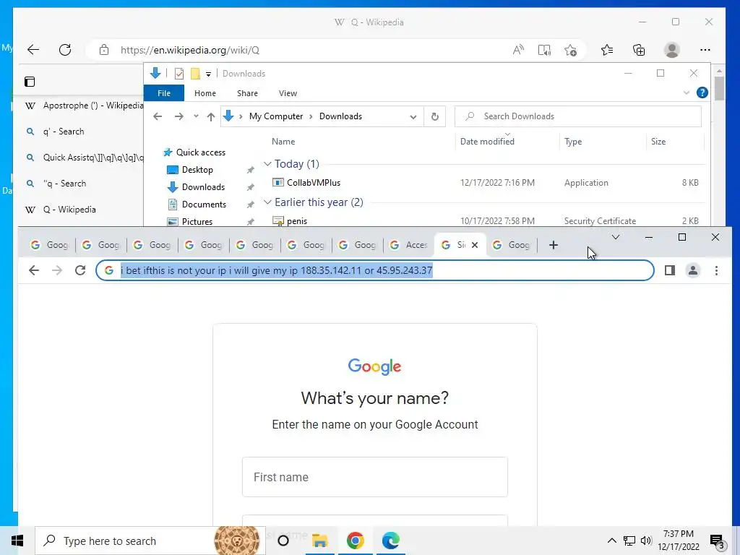
Task: Open the Share ribbon tab in Explorer
Action: click(247, 93)
